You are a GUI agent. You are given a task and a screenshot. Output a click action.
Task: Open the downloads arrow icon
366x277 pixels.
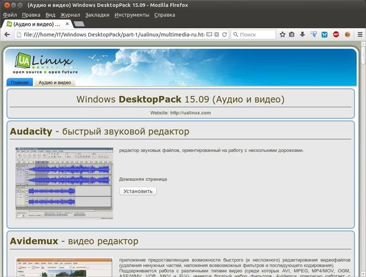pos(302,34)
